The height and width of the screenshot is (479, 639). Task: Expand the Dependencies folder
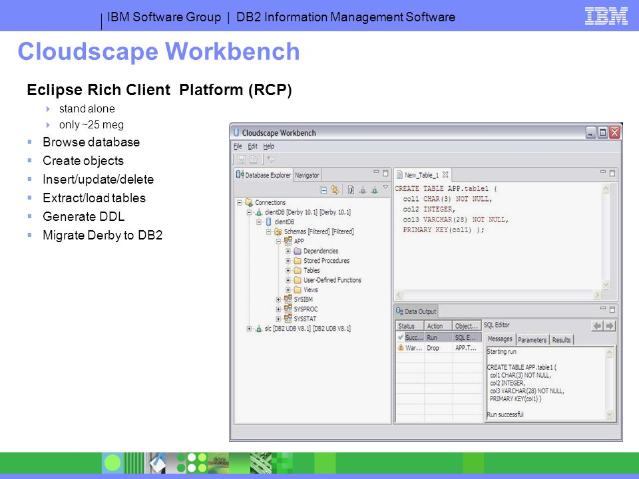pyautogui.click(x=288, y=251)
